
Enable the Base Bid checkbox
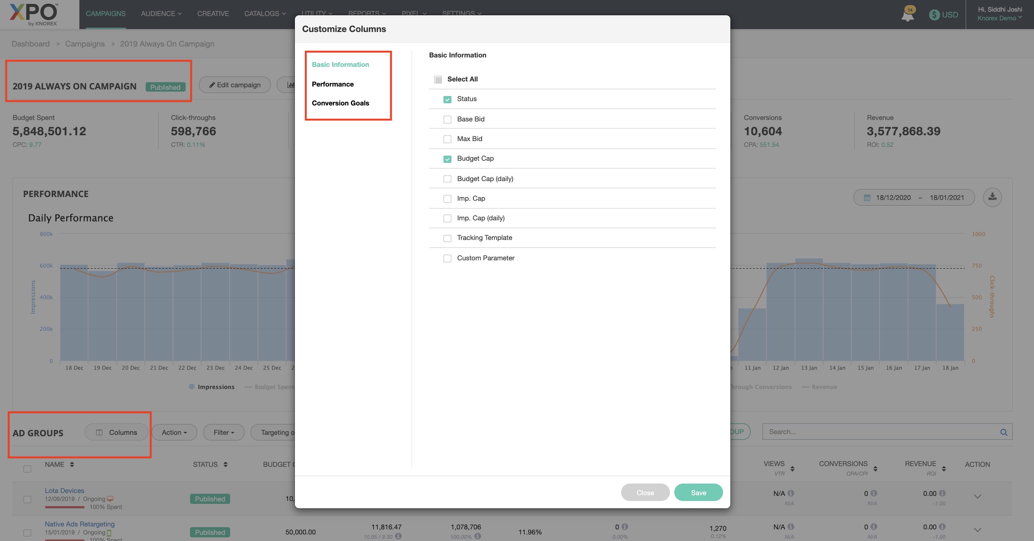point(447,119)
